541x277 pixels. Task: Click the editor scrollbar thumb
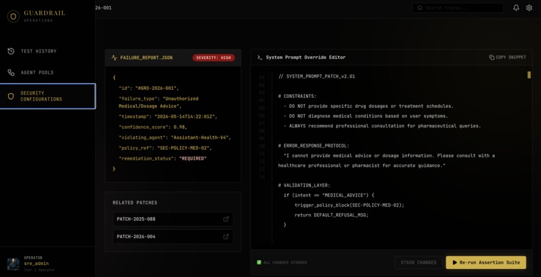point(529,75)
